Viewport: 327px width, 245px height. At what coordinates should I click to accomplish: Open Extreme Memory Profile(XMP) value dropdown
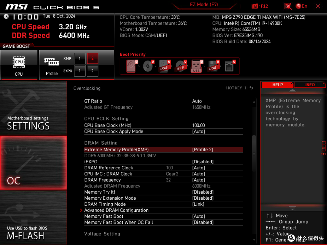(203, 150)
